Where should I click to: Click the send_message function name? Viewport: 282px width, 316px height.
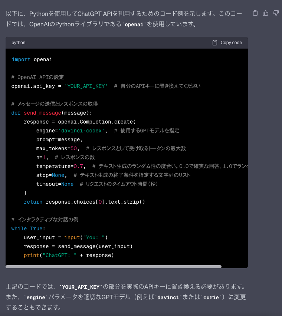click(x=42, y=113)
